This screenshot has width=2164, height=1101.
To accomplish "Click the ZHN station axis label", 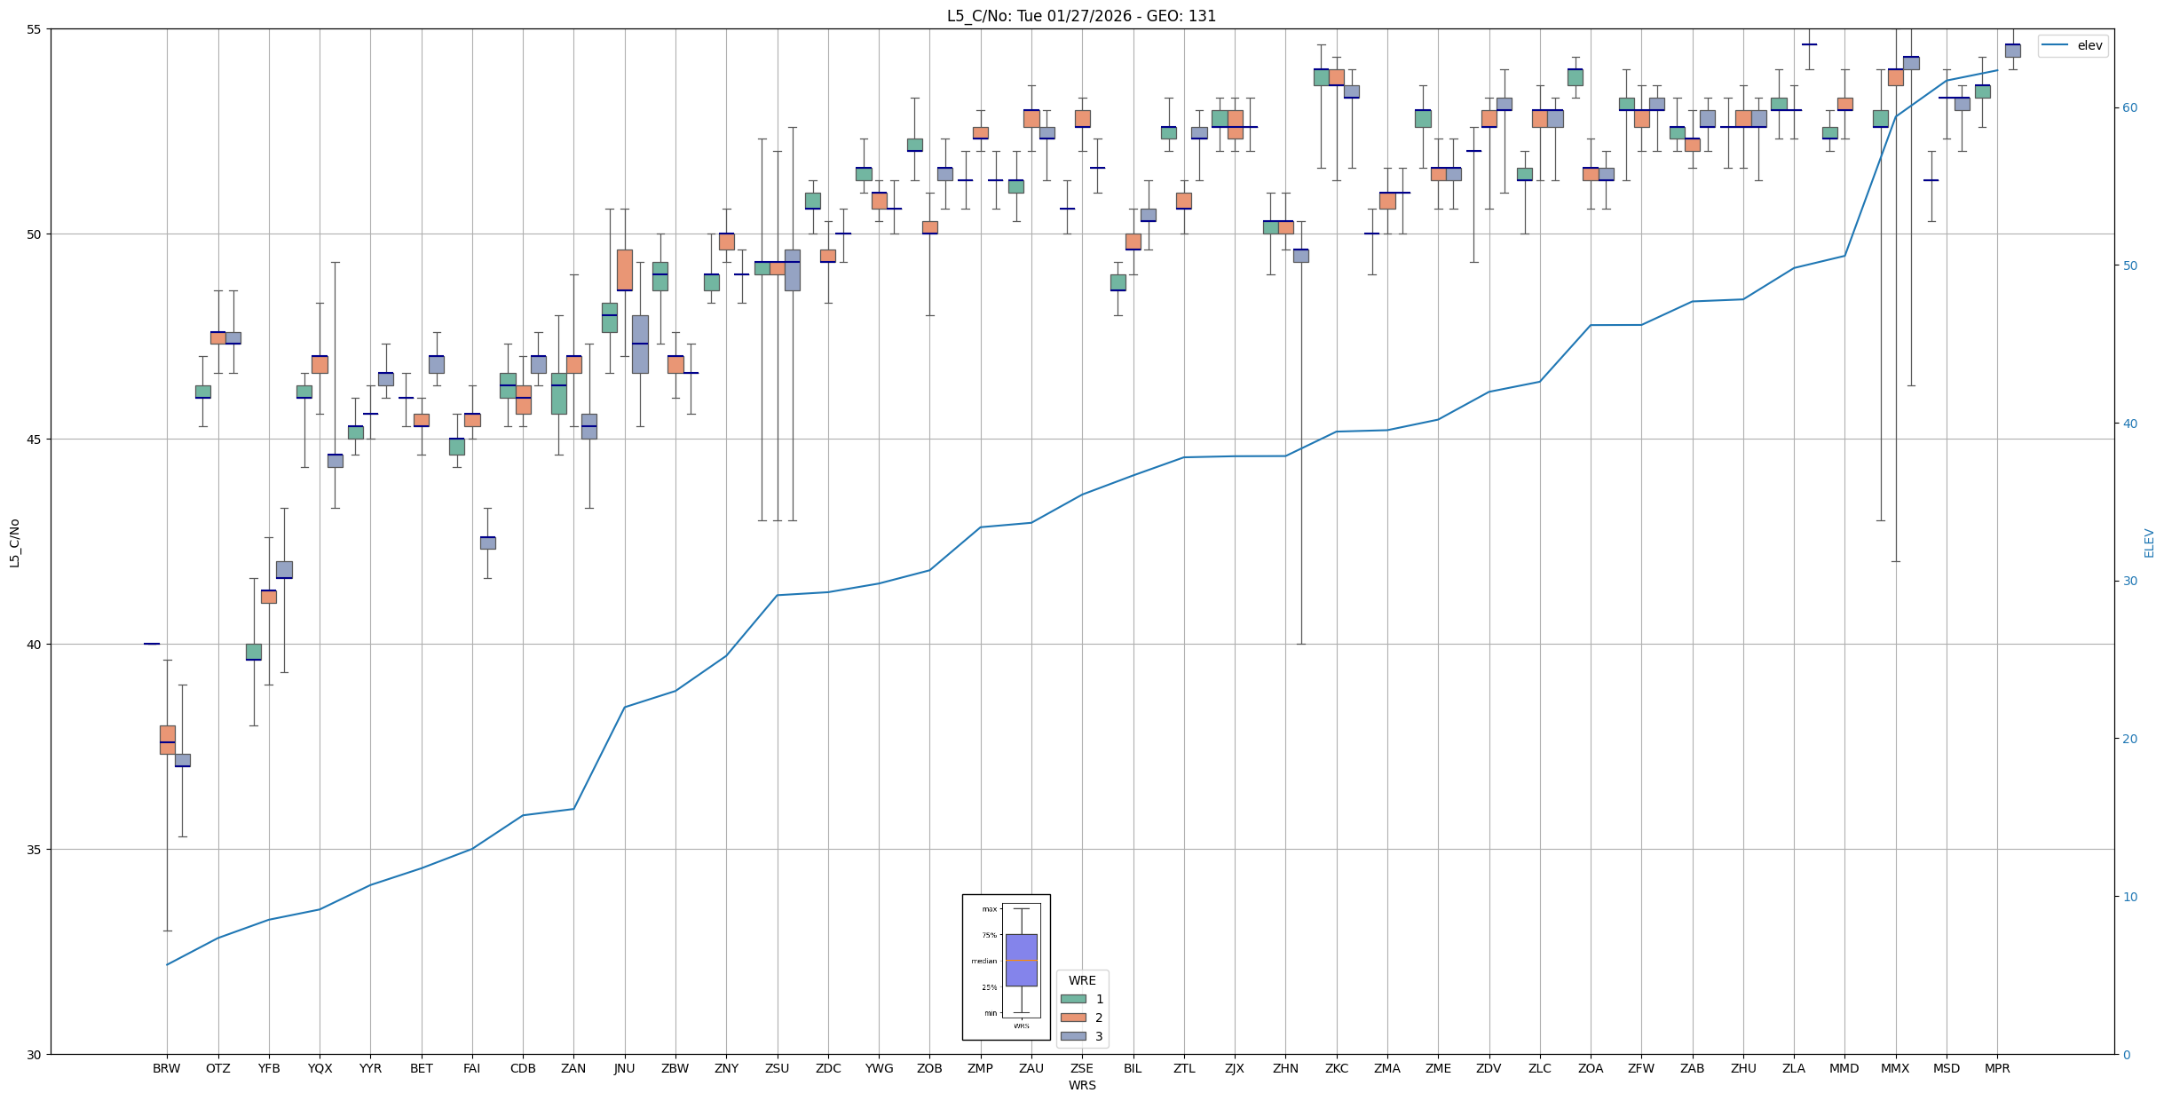I will [1285, 1068].
